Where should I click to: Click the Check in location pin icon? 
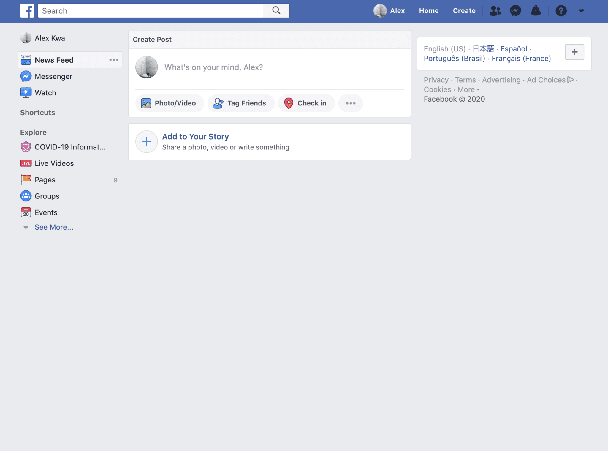click(x=289, y=103)
